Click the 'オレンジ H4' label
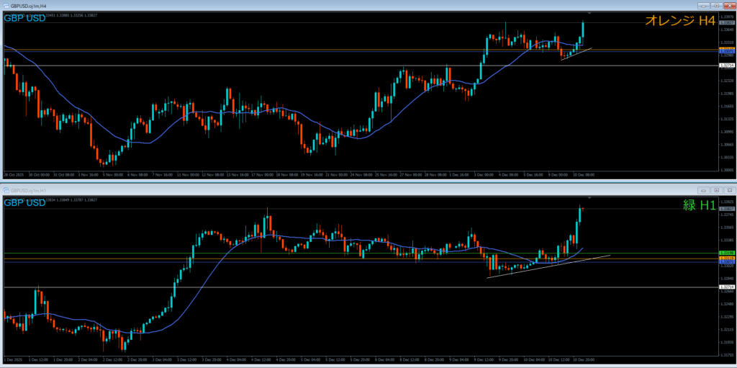Viewport: 737px width, 368px height. click(679, 20)
